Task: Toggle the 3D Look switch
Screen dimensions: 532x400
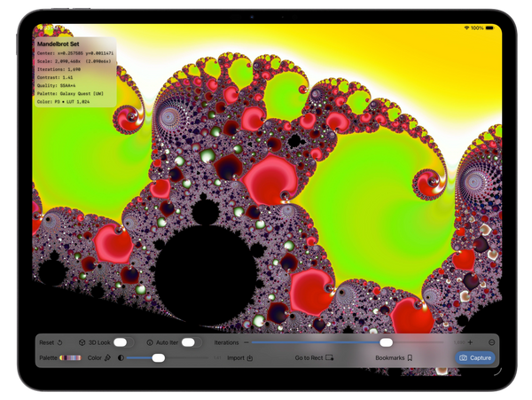Action: [123, 342]
